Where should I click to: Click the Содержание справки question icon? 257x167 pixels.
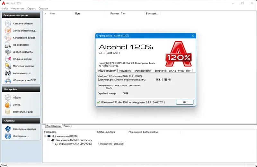point(8,129)
